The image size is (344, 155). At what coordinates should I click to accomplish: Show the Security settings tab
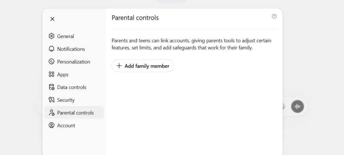tap(66, 100)
